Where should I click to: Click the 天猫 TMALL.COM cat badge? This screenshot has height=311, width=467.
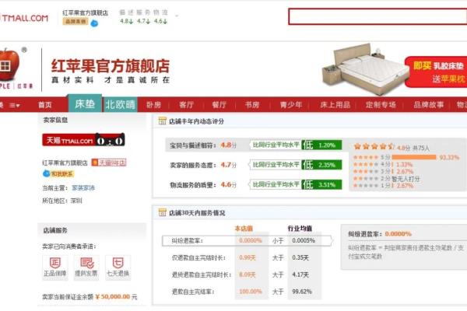tap(83, 140)
